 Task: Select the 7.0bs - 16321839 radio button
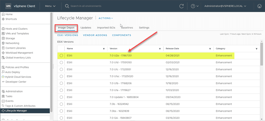pyautogui.click(x=61, y=111)
